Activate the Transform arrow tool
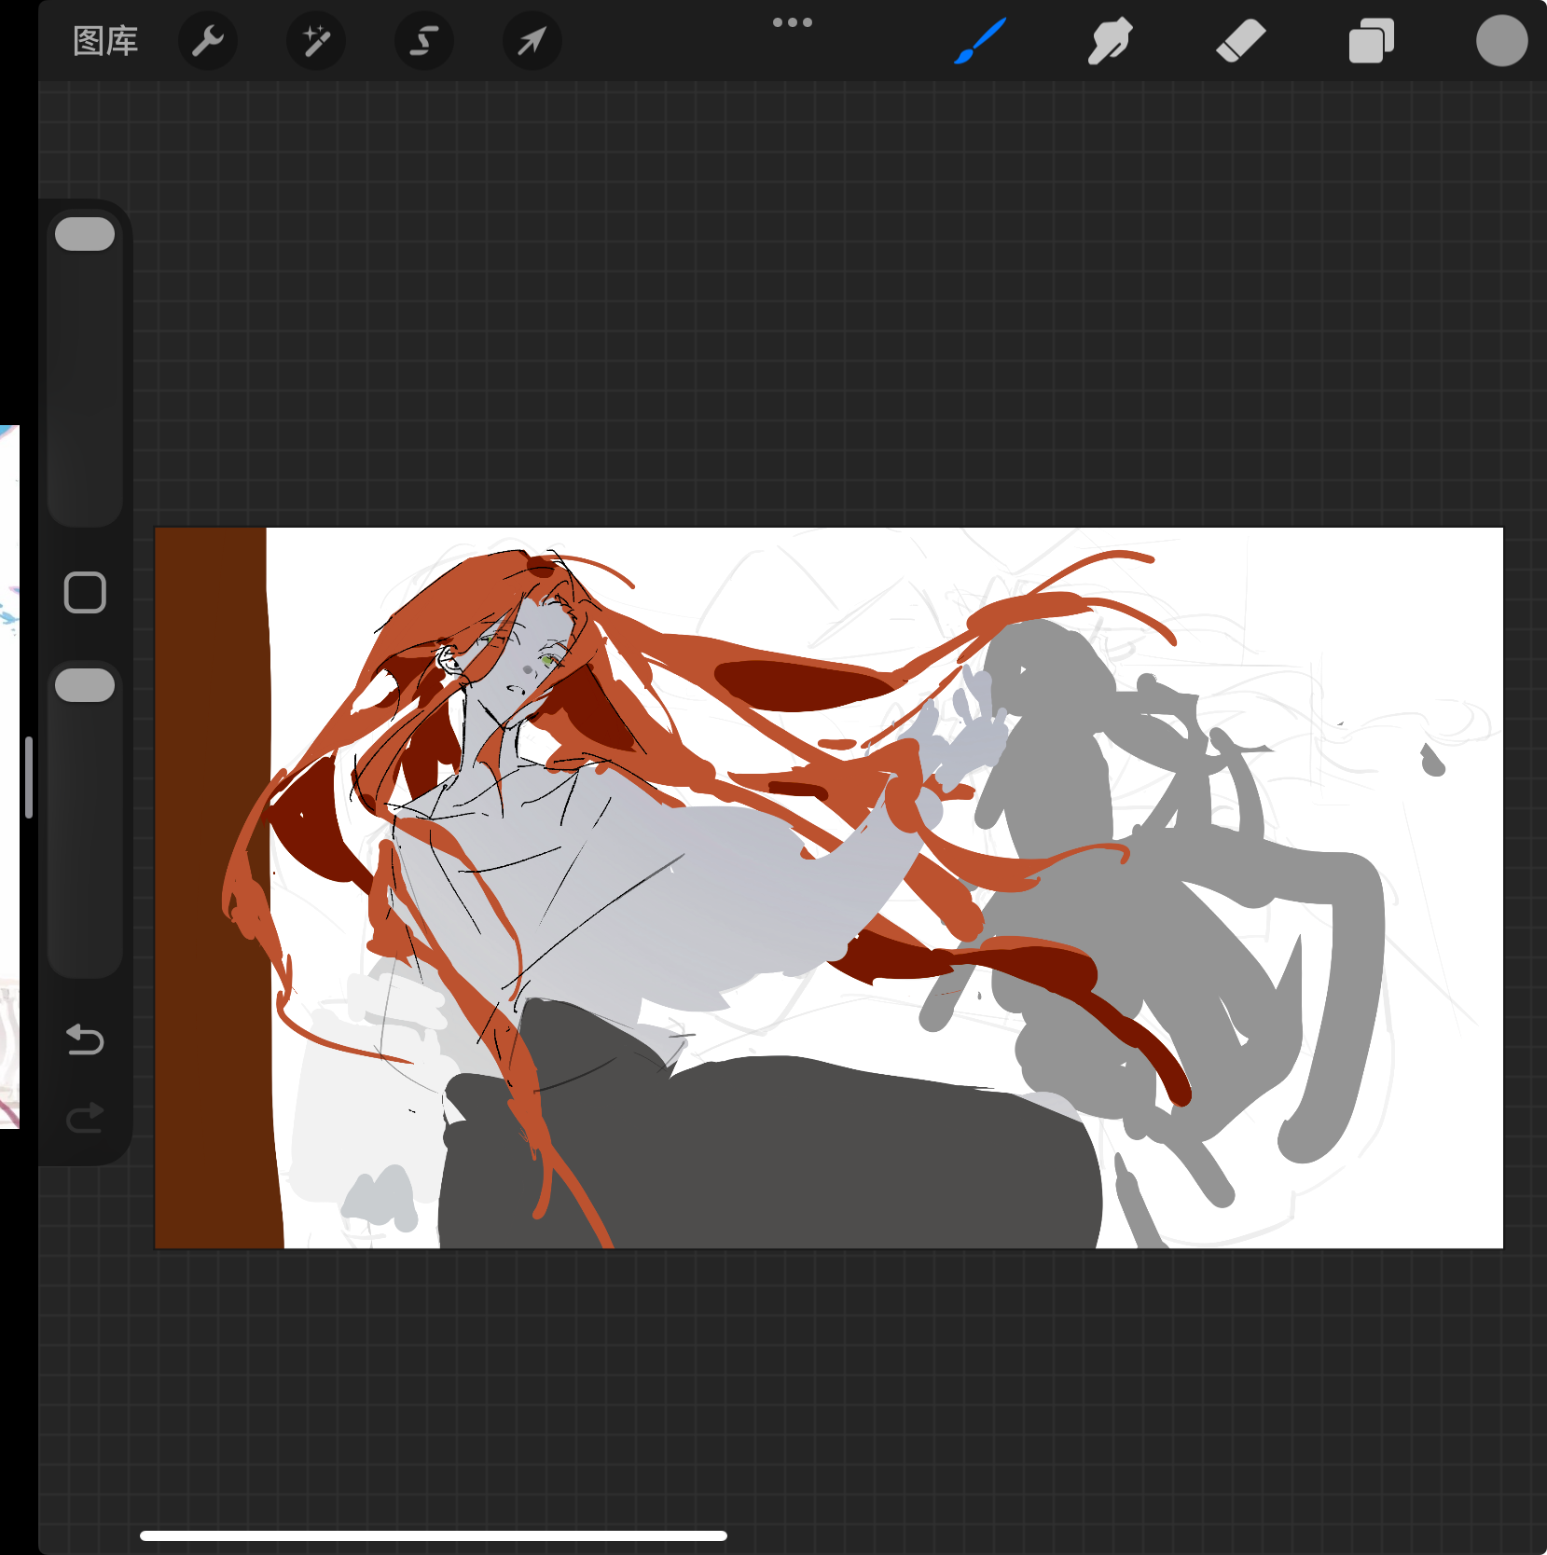The height and width of the screenshot is (1555, 1547). click(532, 41)
